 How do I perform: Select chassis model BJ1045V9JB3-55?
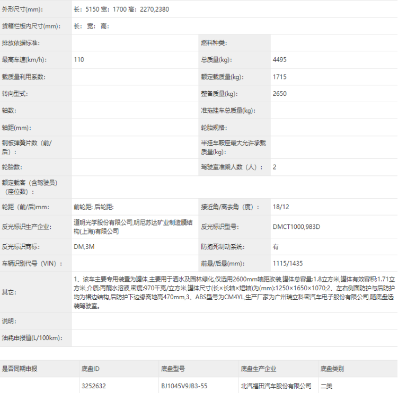pyautogui.click(x=184, y=386)
